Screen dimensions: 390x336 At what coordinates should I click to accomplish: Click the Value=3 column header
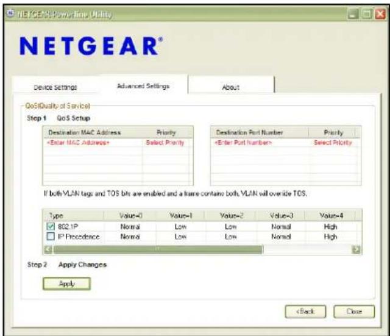pyautogui.click(x=281, y=215)
